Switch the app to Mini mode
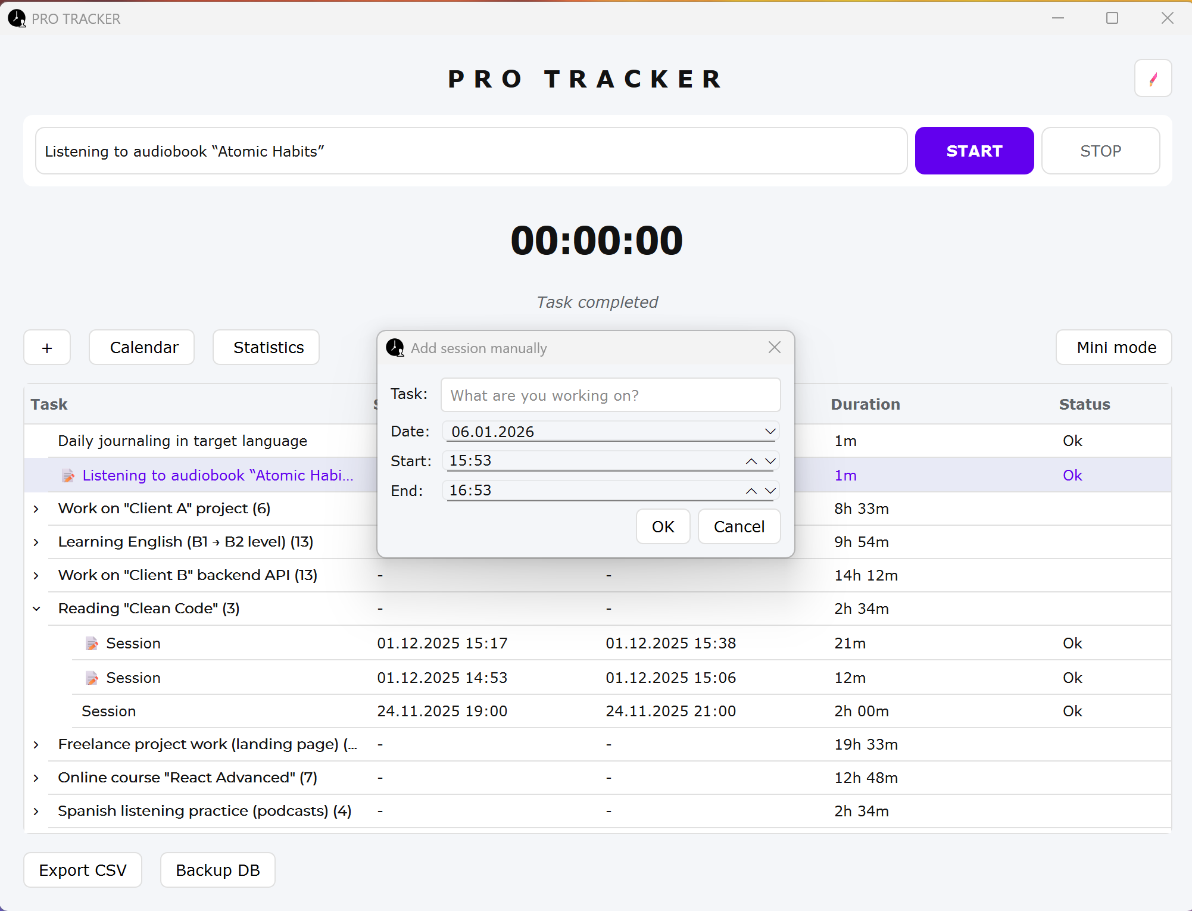Screen dimensions: 1192x911 (1113, 347)
